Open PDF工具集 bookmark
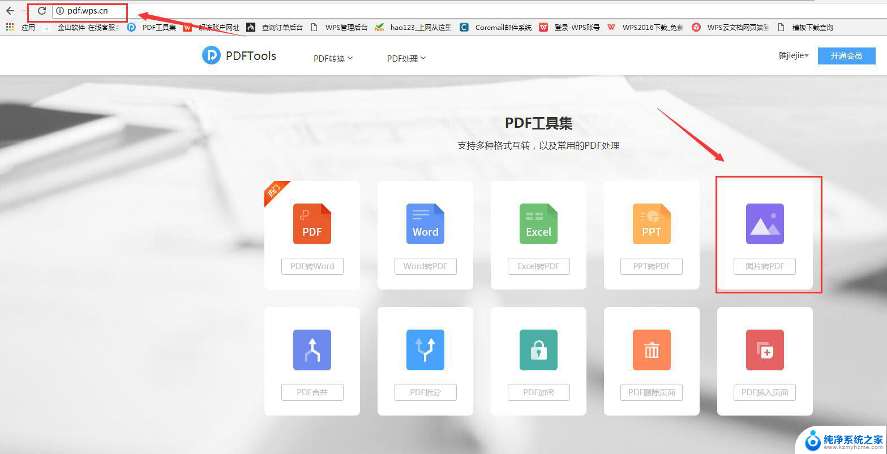Viewport: 887px width, 454px height. (152, 27)
